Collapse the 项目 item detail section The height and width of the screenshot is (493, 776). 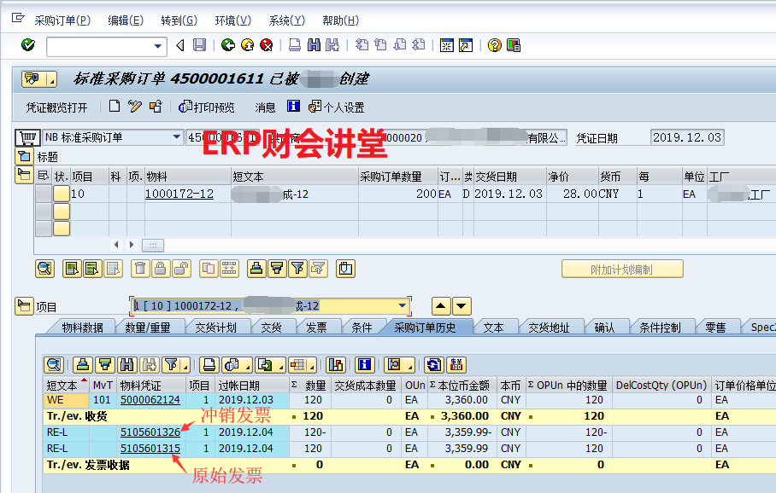[x=24, y=306]
